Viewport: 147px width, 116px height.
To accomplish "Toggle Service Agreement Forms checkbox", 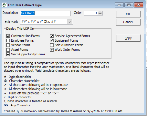I will pyautogui.click(x=51, y=36).
